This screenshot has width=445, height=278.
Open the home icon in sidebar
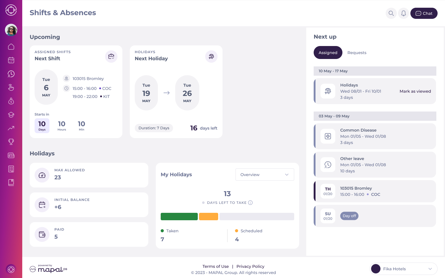pyautogui.click(x=11, y=47)
